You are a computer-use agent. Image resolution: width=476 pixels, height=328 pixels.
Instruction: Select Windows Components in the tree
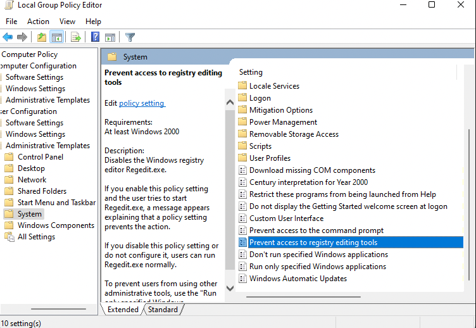coord(56,225)
